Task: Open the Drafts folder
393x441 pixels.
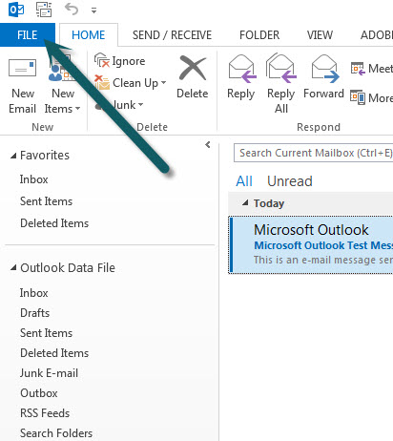Action: 34,313
